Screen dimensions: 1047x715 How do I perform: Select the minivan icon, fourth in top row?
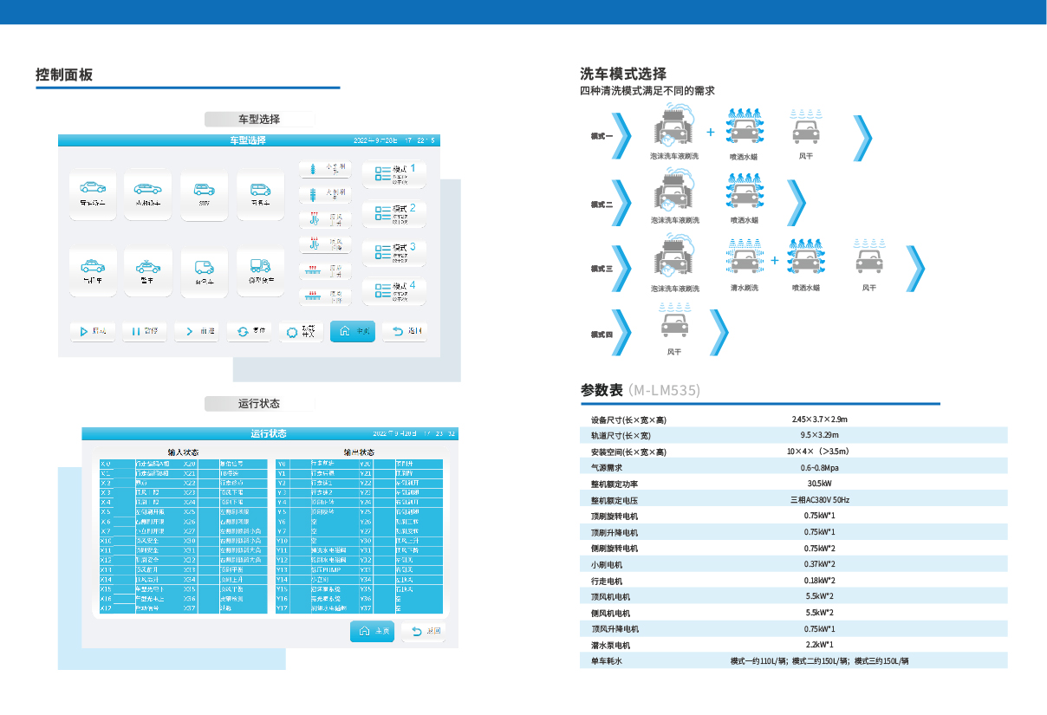coord(261,193)
